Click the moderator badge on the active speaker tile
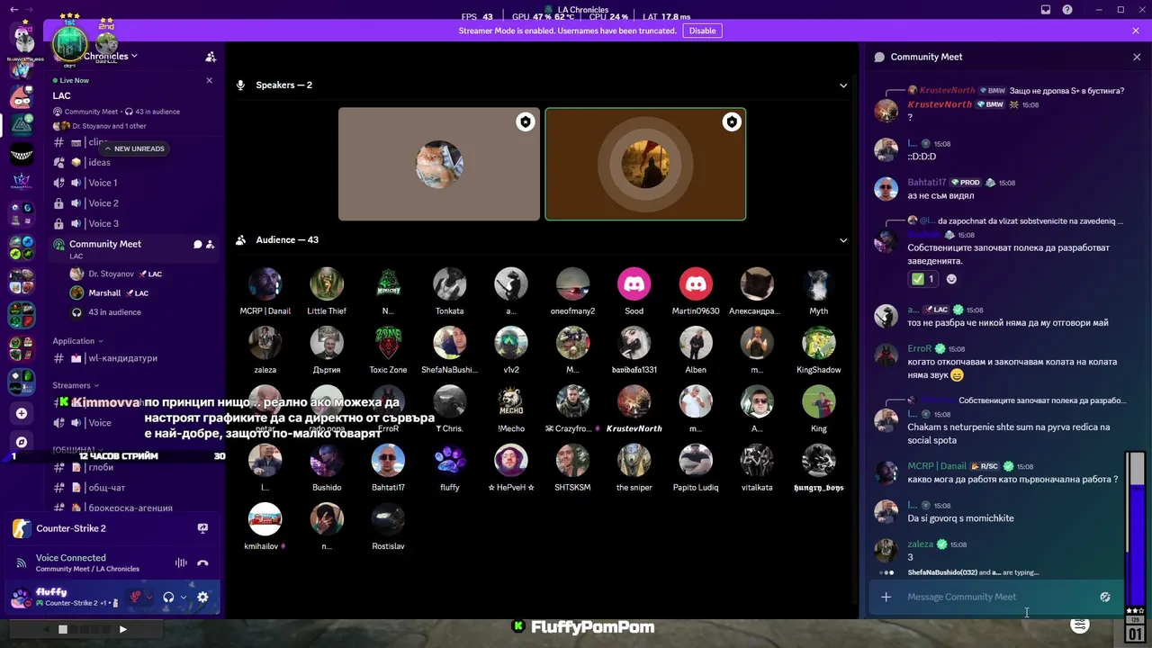The height and width of the screenshot is (648, 1152). [x=732, y=122]
